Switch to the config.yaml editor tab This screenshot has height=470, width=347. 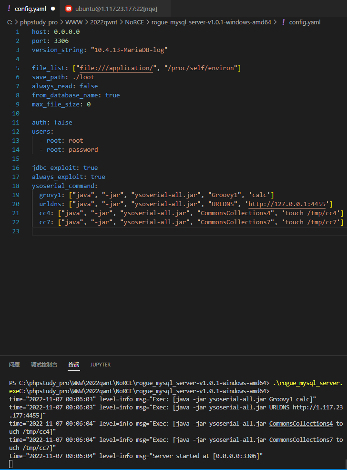(30, 9)
